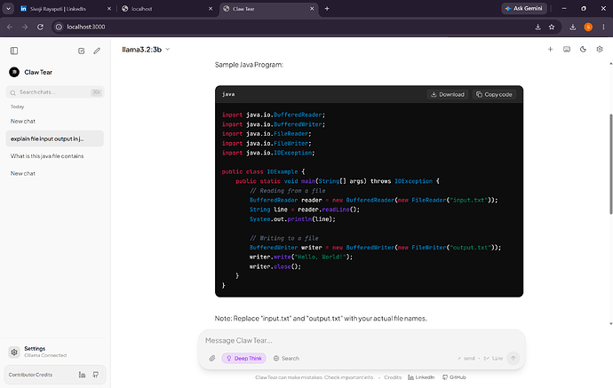Open the orange profile avatar menu
Viewport: 613px width, 388px height.
(x=588, y=27)
